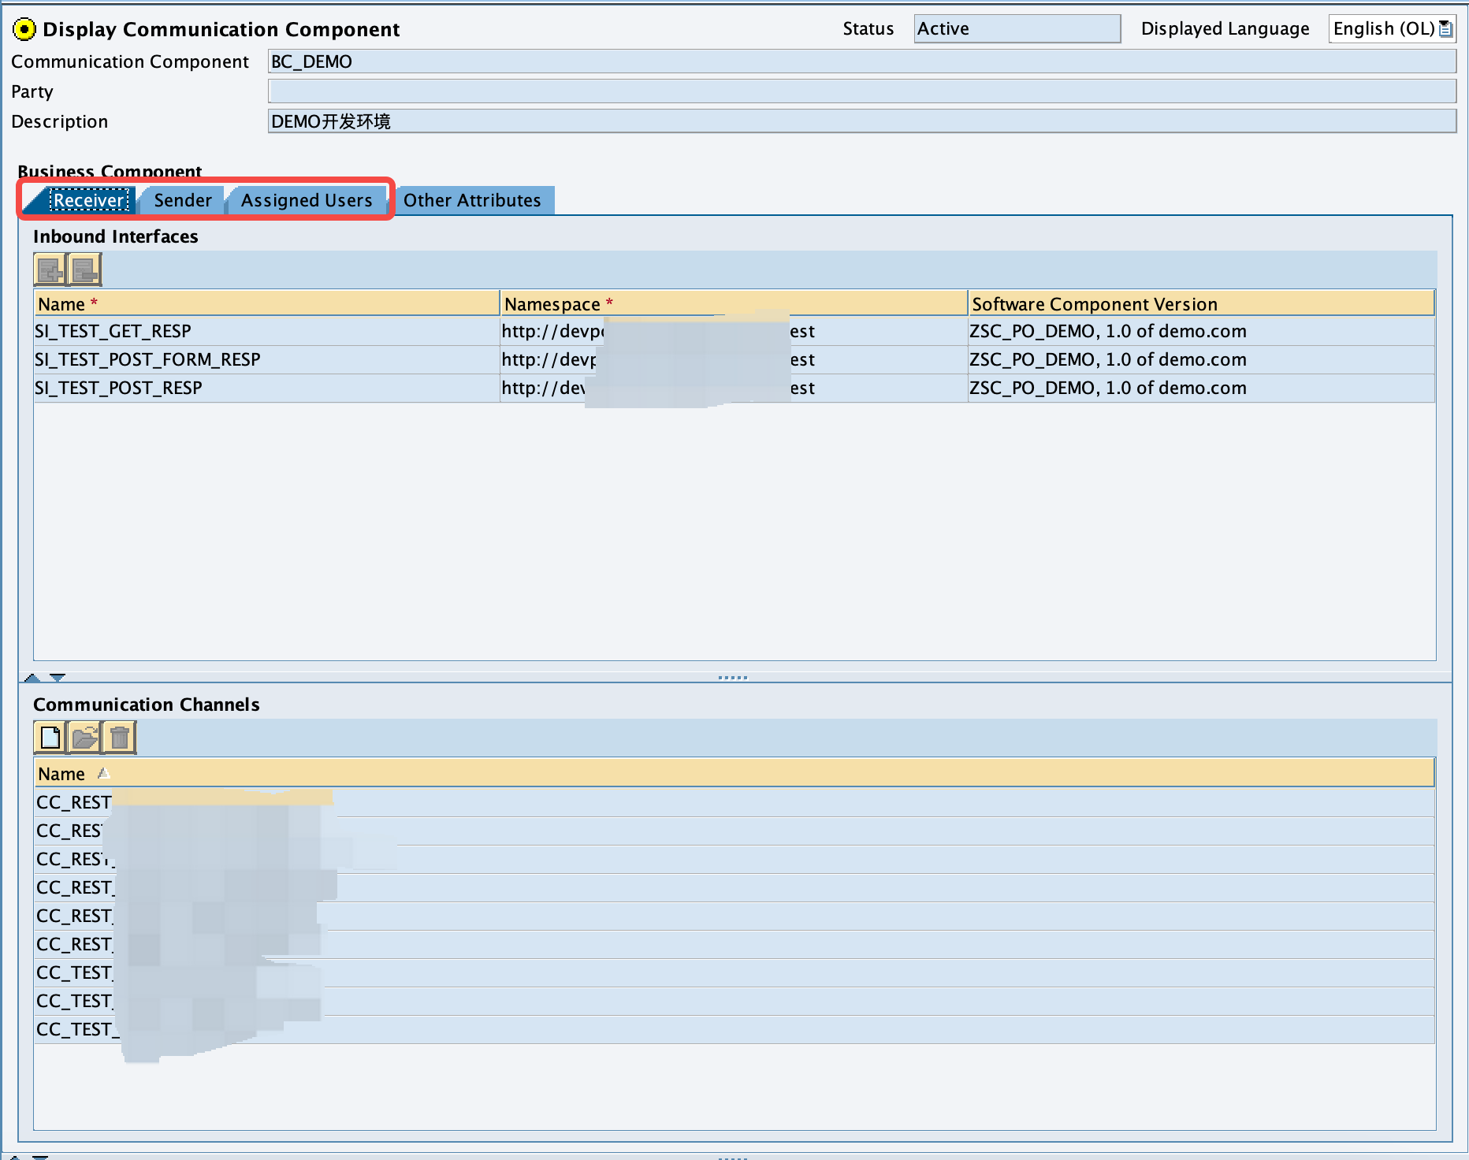Click software component version of SI_TEST_POST_RESP
The width and height of the screenshot is (1469, 1160).
click(1201, 388)
